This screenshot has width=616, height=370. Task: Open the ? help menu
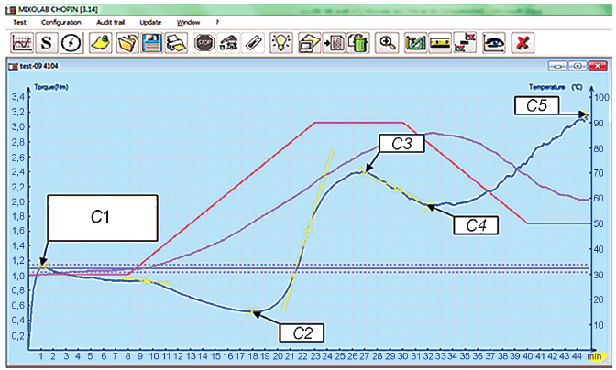pyautogui.click(x=216, y=21)
